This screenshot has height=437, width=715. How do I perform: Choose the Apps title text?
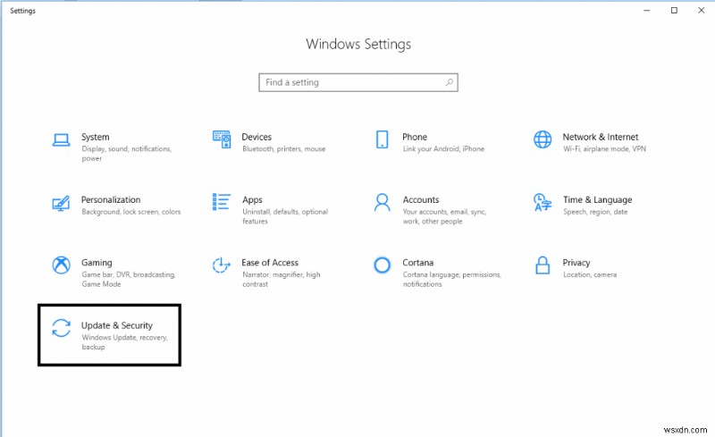252,200
